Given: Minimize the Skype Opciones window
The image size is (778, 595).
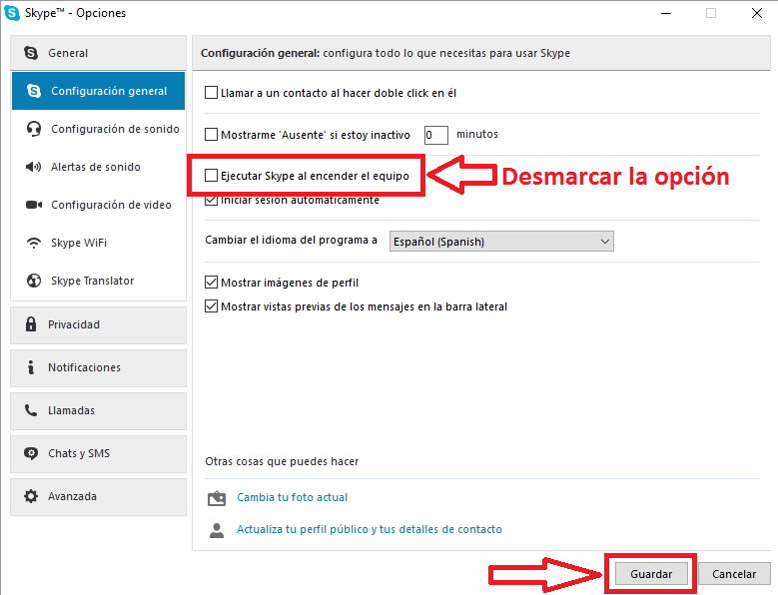Looking at the screenshot, I should tap(666, 13).
